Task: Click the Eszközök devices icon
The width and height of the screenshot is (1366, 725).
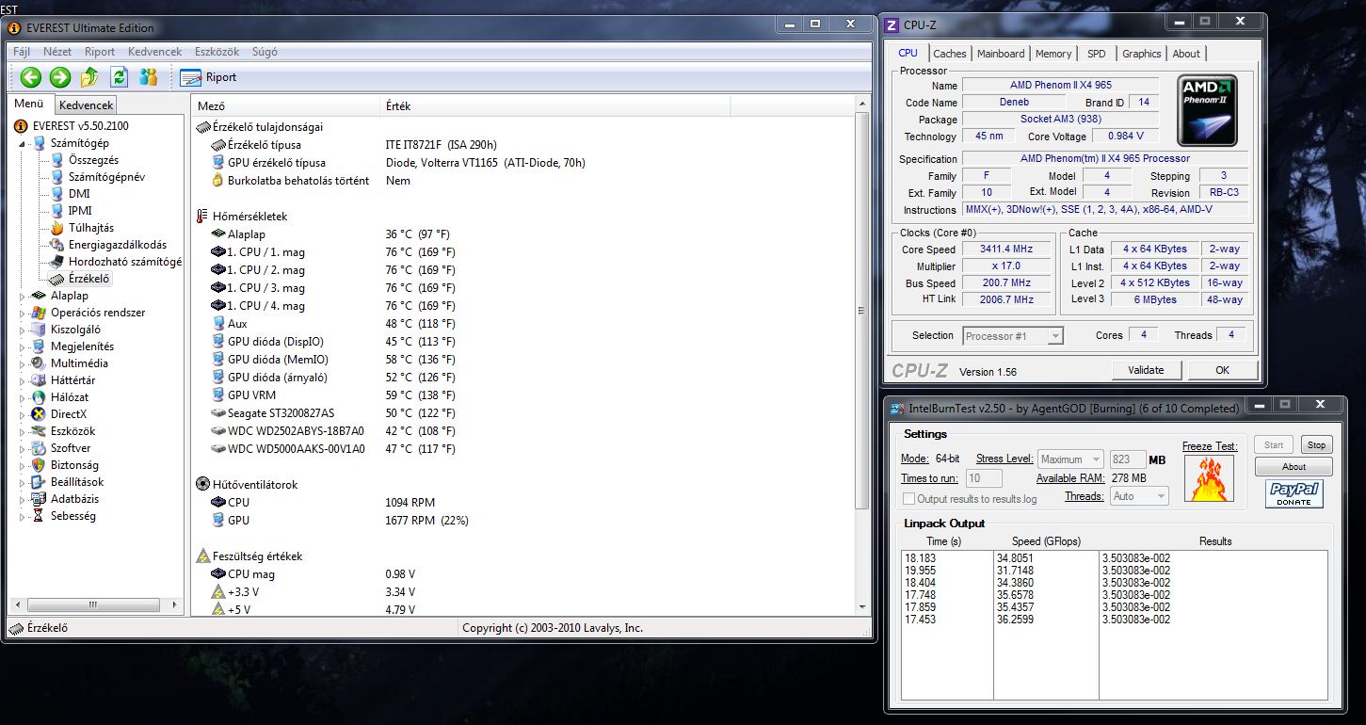Action: point(39,431)
